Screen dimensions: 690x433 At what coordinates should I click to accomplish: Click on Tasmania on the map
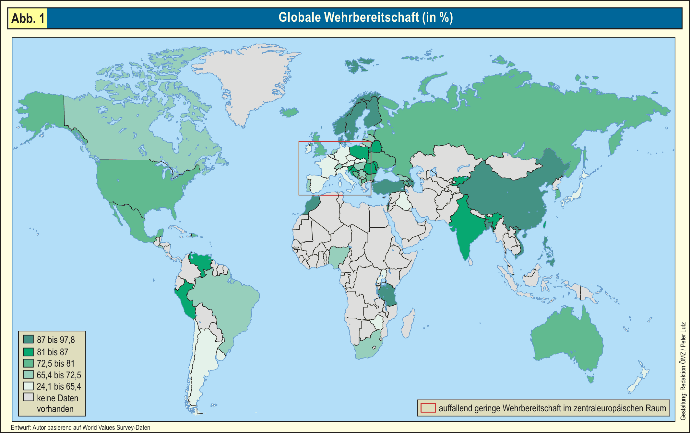click(591, 379)
